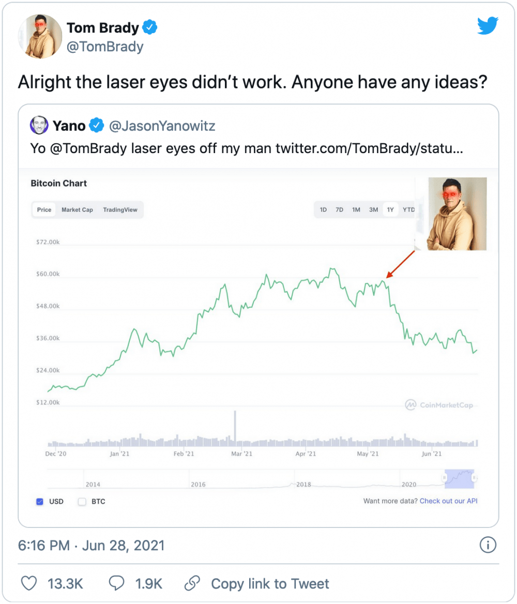Viewport: 517px width, 604px height.
Task: Like the tweet with heart icon
Action: [29, 583]
